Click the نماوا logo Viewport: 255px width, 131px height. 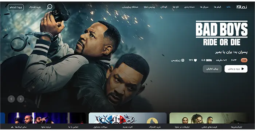[242, 7]
